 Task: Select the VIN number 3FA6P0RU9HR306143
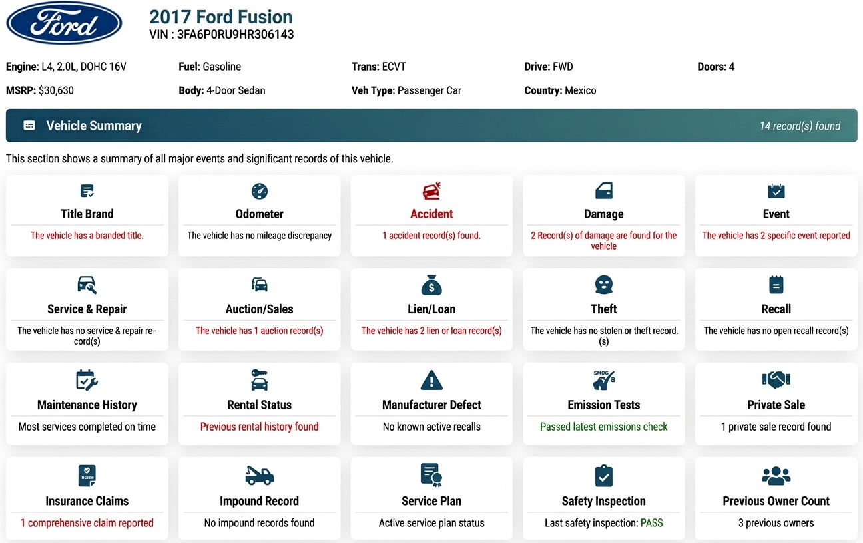click(236, 34)
